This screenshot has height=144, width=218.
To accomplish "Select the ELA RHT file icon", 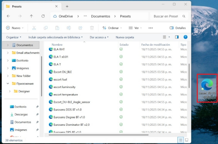I will tap(51, 49).
